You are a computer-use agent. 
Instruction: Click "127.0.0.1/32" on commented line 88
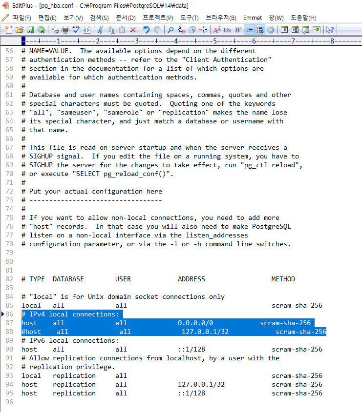(205, 332)
